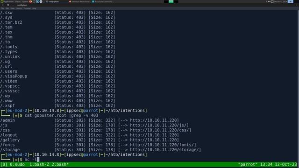Click the /.users entry

pos(8,71)
